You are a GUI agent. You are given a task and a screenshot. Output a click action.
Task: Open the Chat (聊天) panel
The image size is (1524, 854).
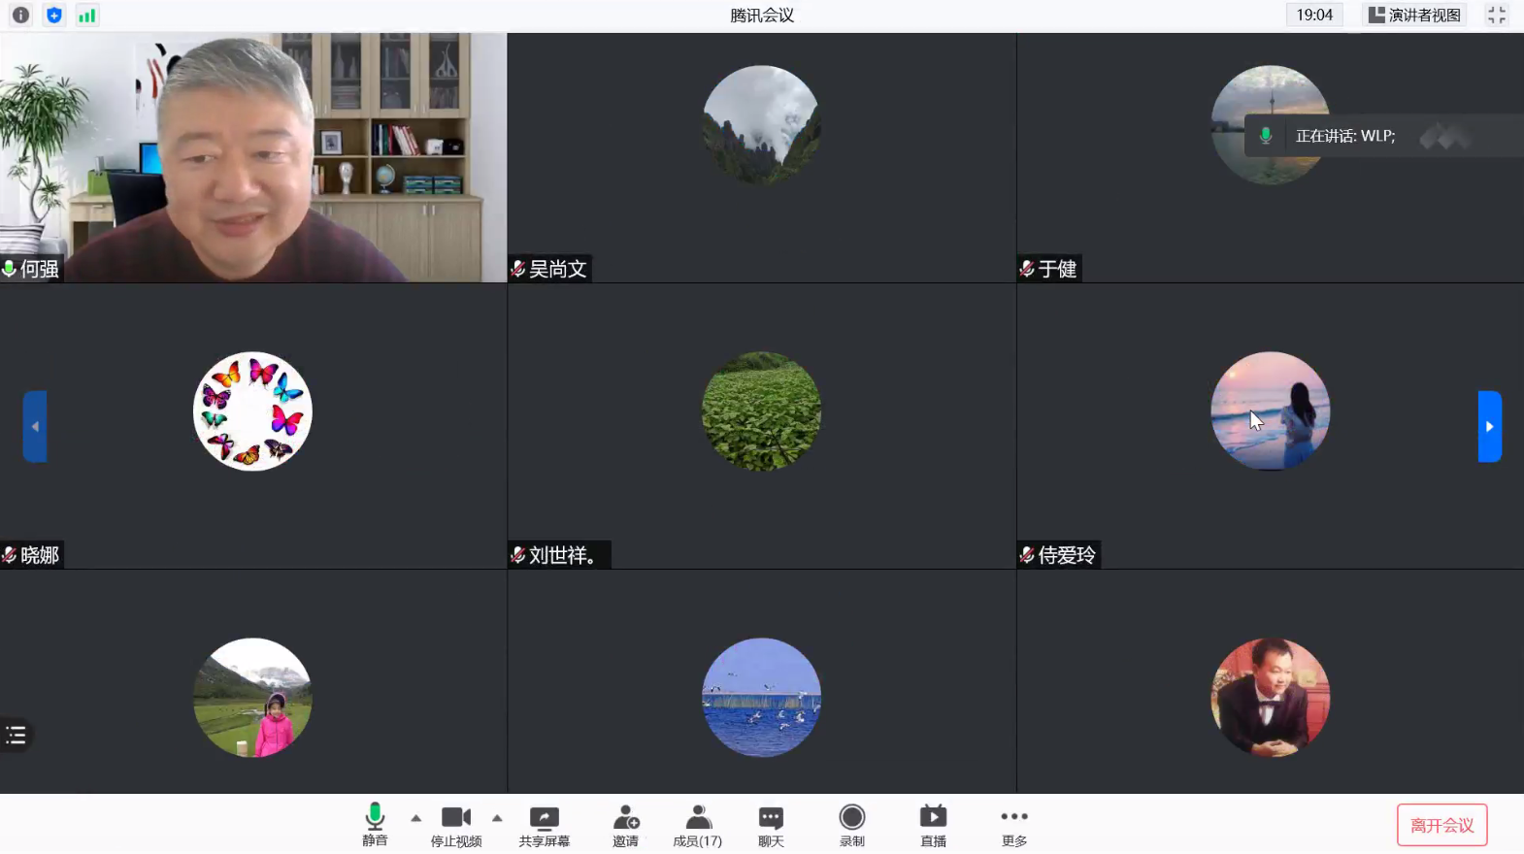[x=771, y=826]
